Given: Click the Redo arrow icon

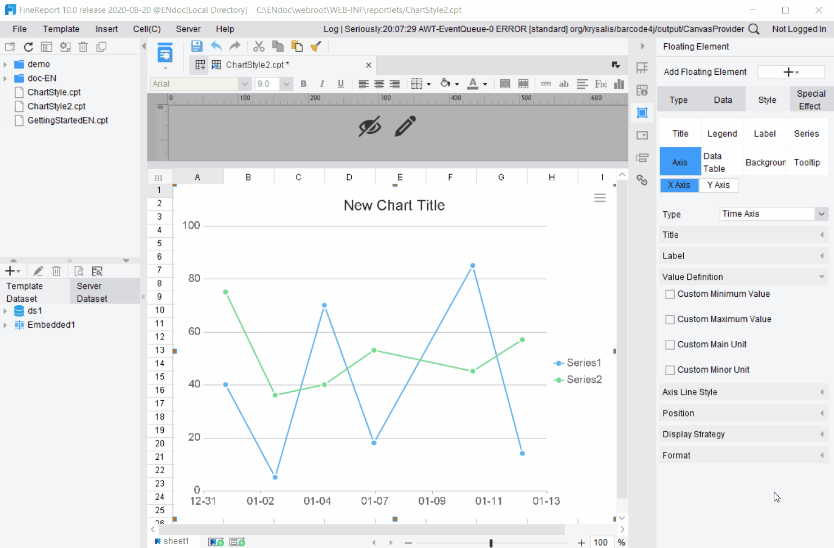Looking at the screenshot, I should (235, 46).
